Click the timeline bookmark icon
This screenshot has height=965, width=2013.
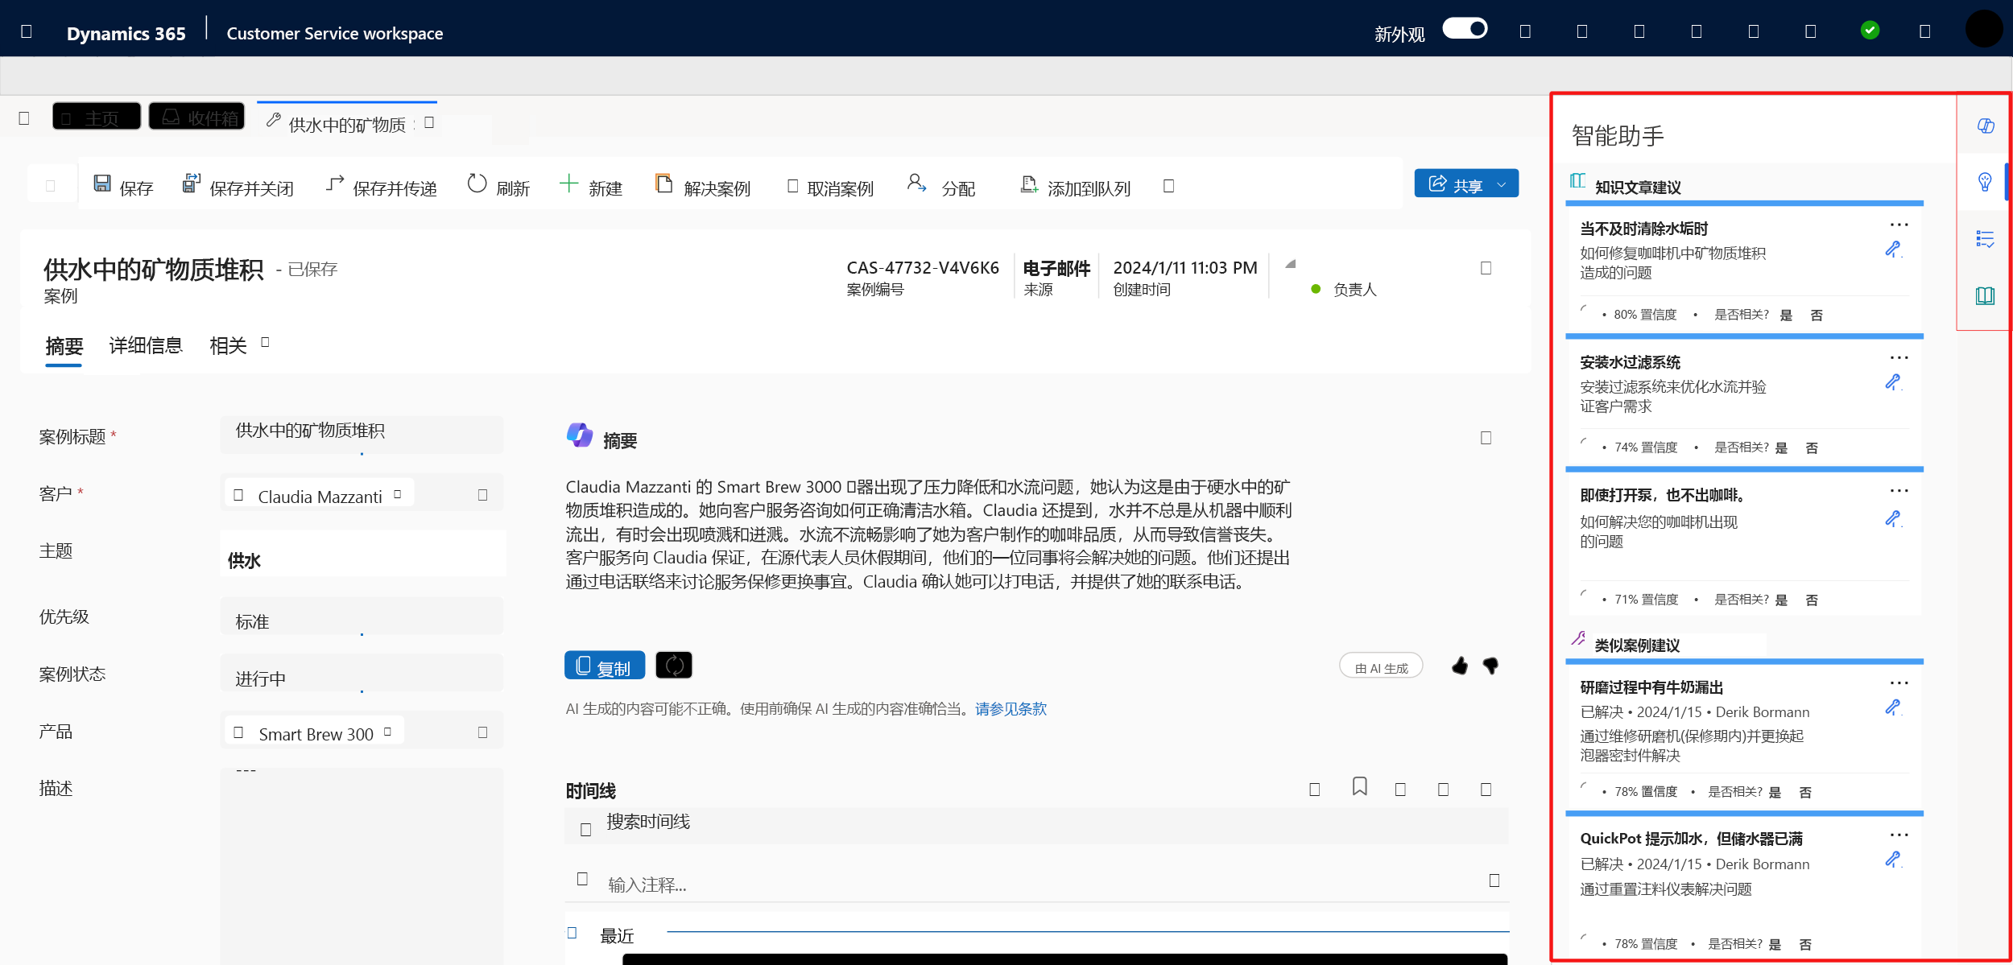(x=1360, y=786)
